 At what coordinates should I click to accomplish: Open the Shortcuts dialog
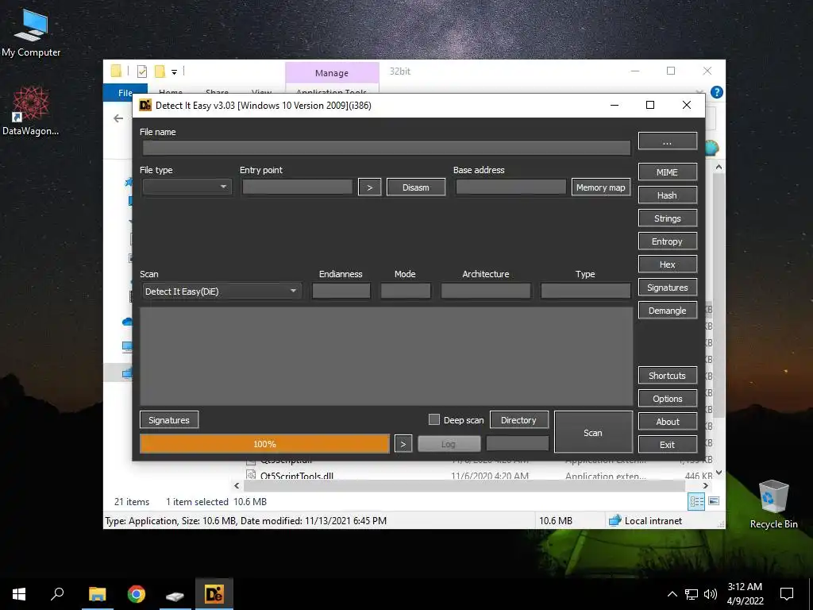coord(667,376)
